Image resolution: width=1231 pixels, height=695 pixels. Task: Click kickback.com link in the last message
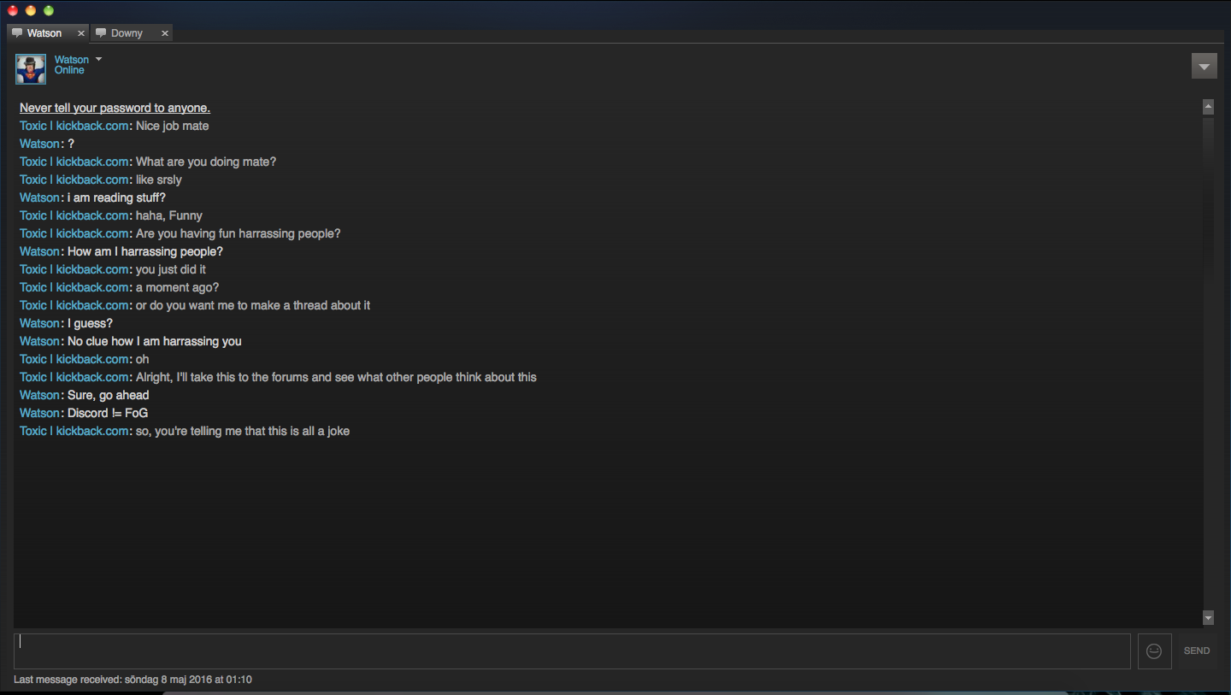[92, 431]
